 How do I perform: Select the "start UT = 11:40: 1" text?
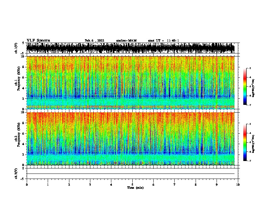163,41
